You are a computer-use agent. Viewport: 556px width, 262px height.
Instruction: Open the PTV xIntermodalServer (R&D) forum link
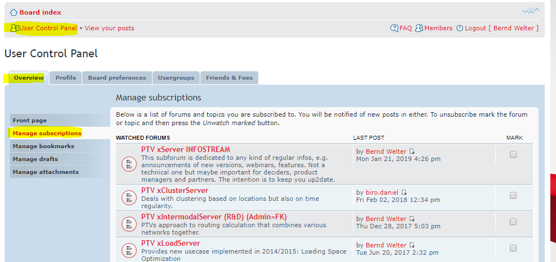pos(214,217)
